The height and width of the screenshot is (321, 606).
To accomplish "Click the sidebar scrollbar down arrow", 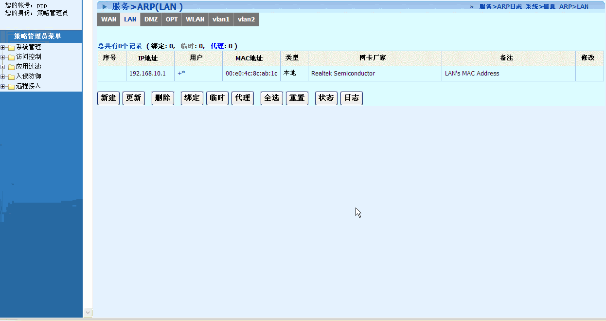I will click(x=88, y=312).
